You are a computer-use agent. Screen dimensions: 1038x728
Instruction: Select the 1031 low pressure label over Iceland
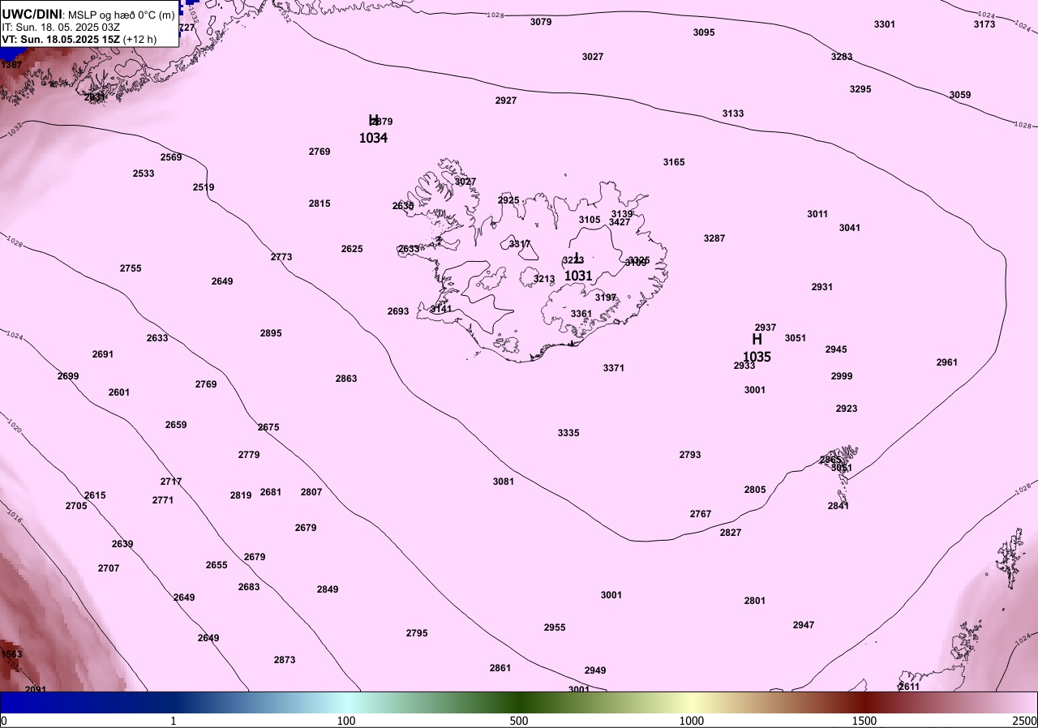point(578,276)
